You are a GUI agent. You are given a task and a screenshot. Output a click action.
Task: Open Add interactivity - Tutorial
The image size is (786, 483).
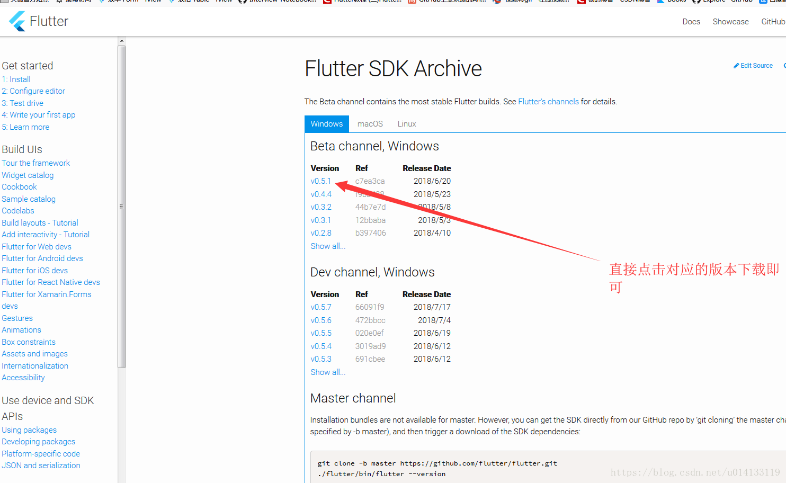(46, 235)
